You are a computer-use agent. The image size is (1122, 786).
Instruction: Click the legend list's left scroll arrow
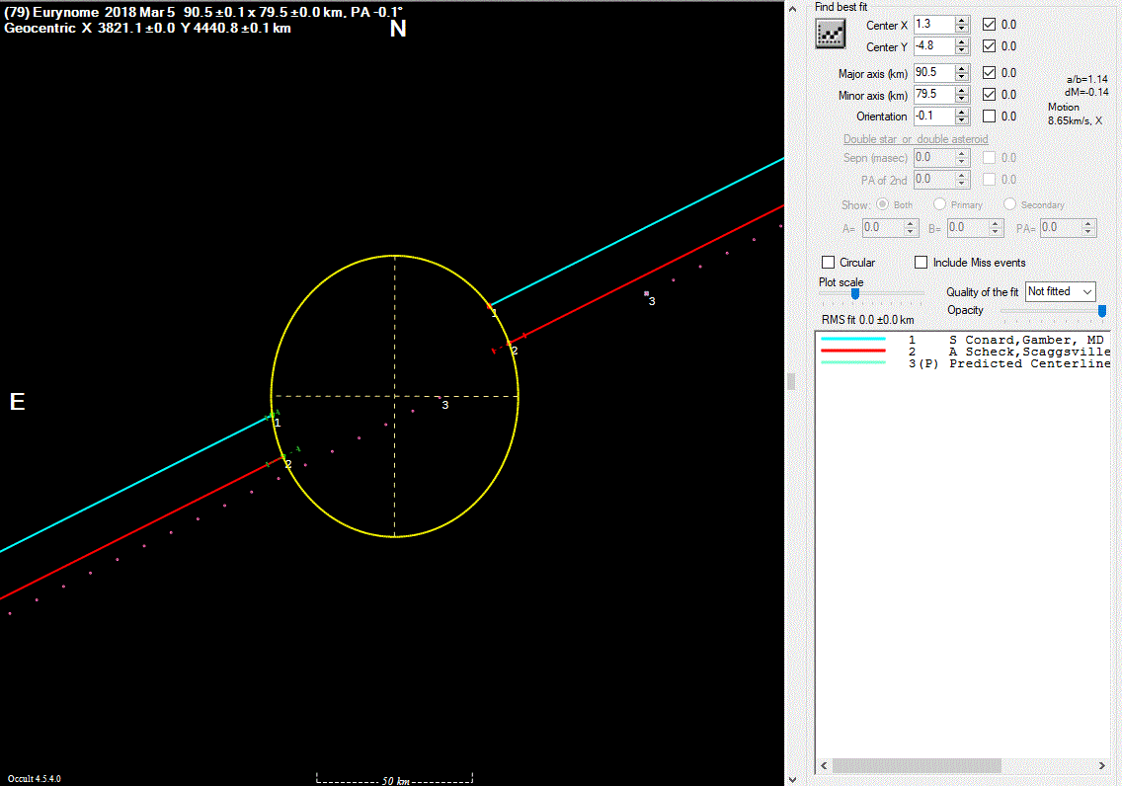click(825, 765)
